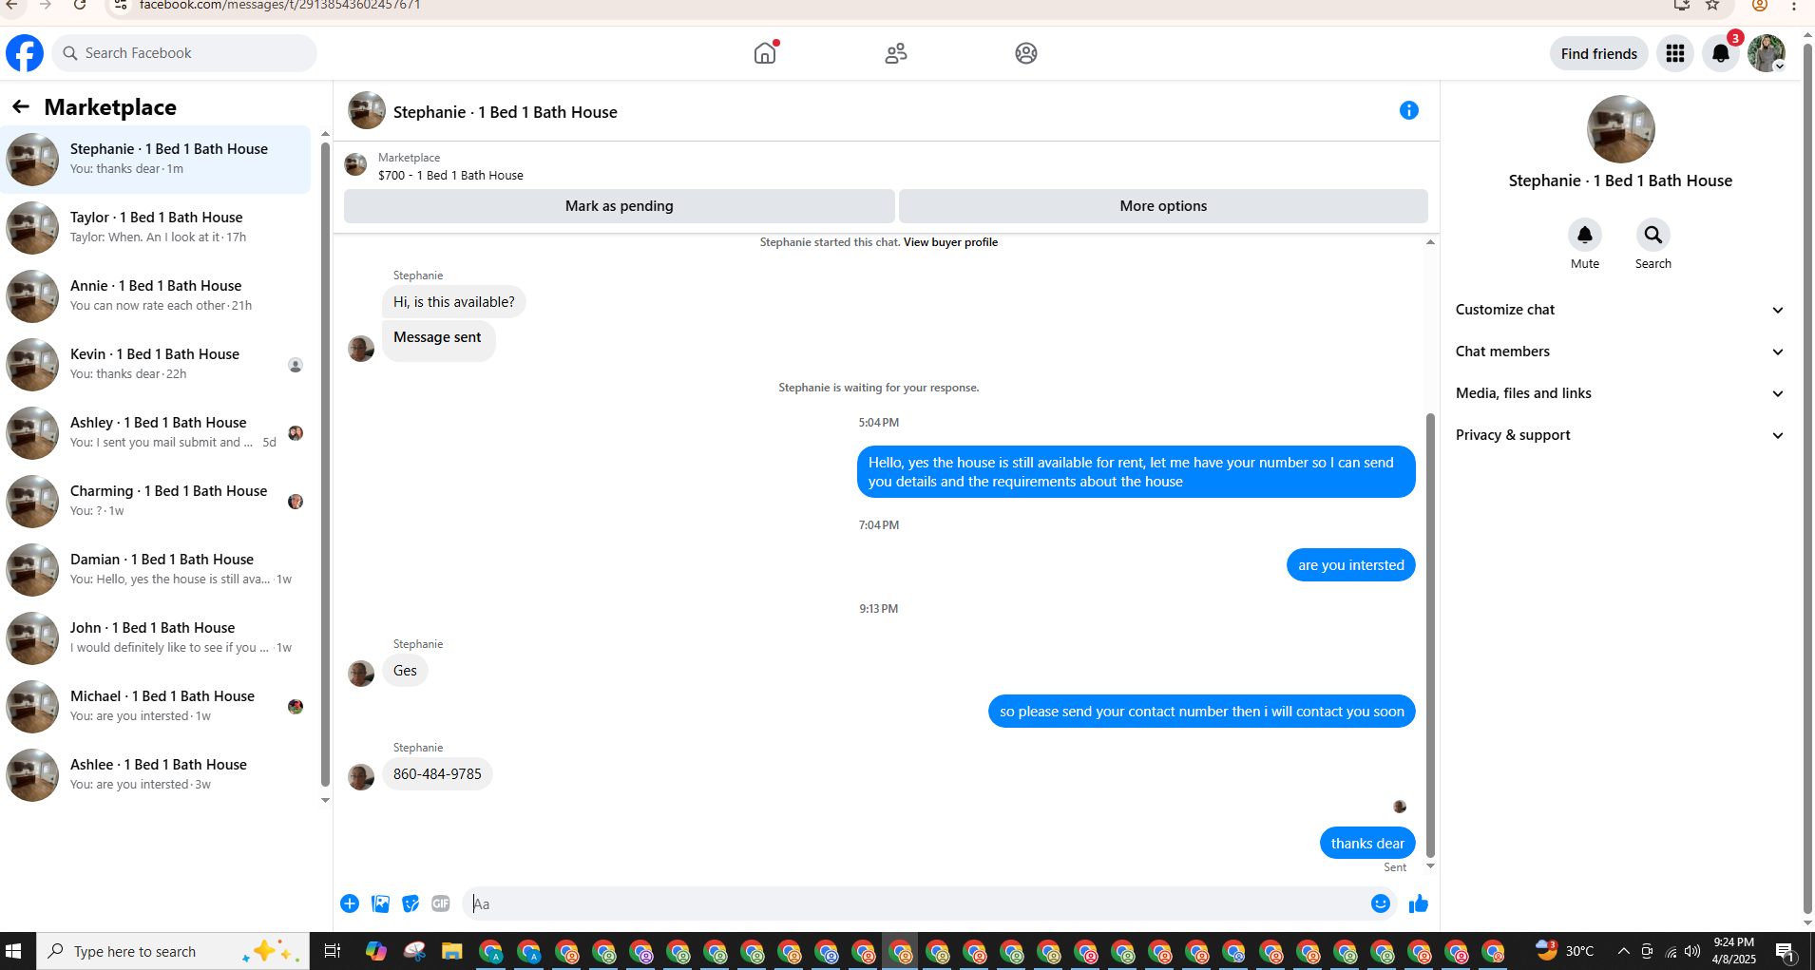Reload the browser page

click(x=80, y=6)
